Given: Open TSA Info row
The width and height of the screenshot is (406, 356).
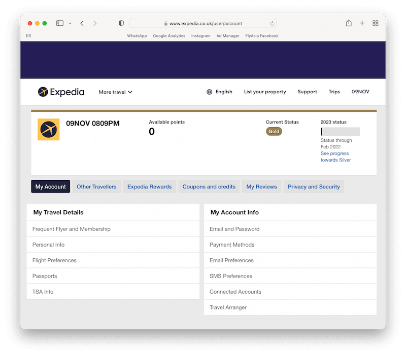Looking at the screenshot, I should point(113,292).
